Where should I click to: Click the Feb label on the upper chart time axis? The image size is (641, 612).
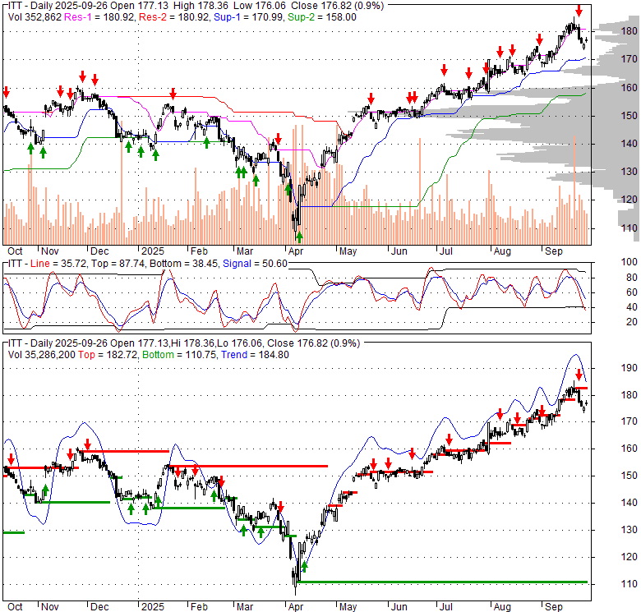pos(199,251)
